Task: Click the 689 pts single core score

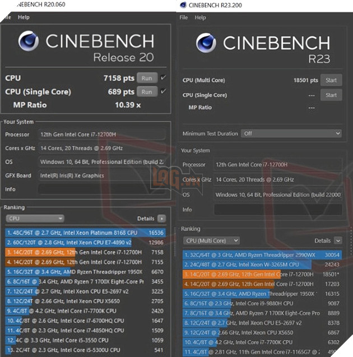Action: [x=121, y=92]
